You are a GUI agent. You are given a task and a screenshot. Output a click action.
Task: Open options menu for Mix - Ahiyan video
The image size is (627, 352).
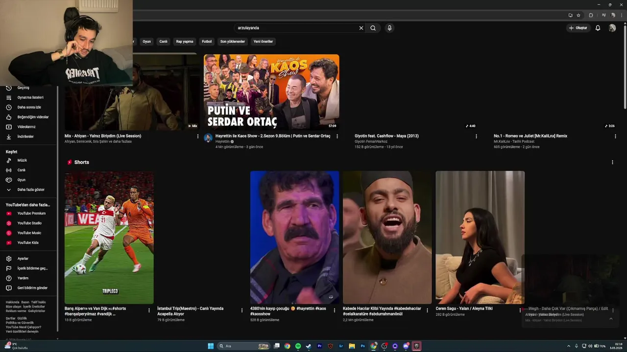point(198,136)
